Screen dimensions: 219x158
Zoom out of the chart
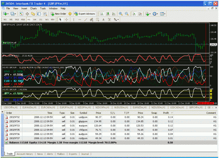pos(127,14)
